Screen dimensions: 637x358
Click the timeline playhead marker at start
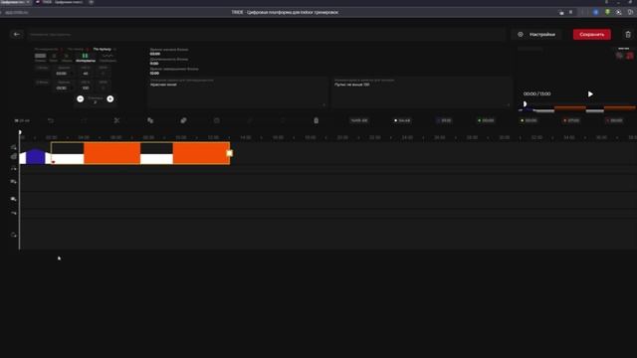tap(20, 132)
